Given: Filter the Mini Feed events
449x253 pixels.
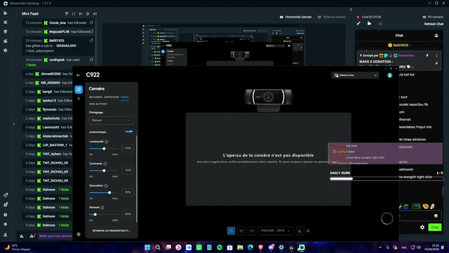Looking at the screenshot, I should (x=67, y=14).
